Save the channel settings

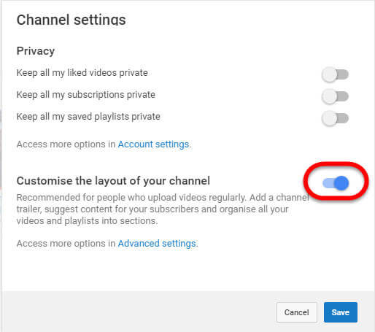pyautogui.click(x=341, y=312)
